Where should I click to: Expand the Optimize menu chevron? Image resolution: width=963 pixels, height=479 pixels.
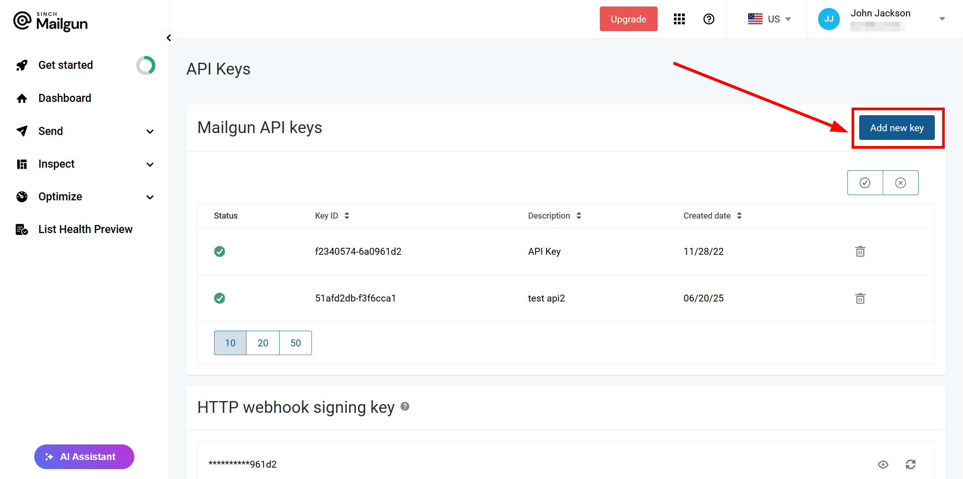point(150,197)
